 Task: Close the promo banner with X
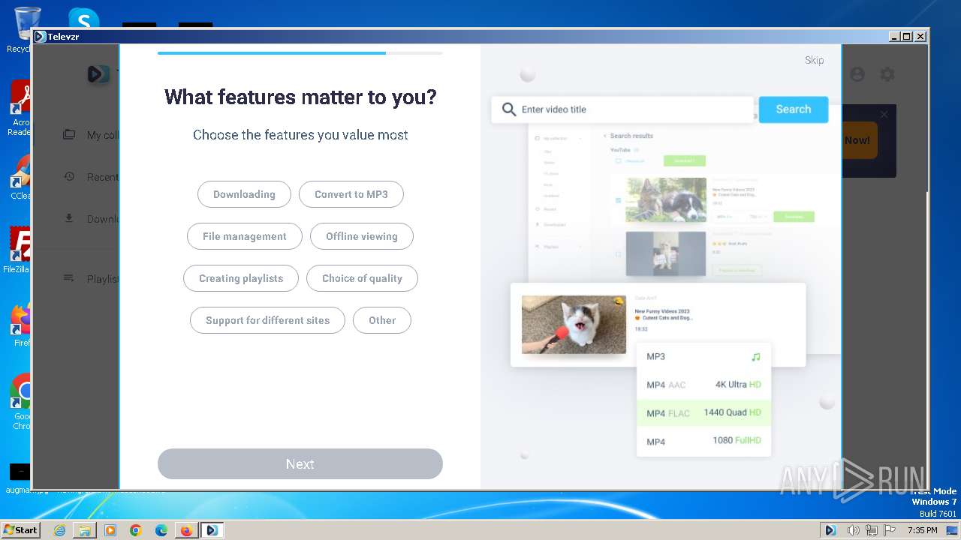(x=884, y=114)
